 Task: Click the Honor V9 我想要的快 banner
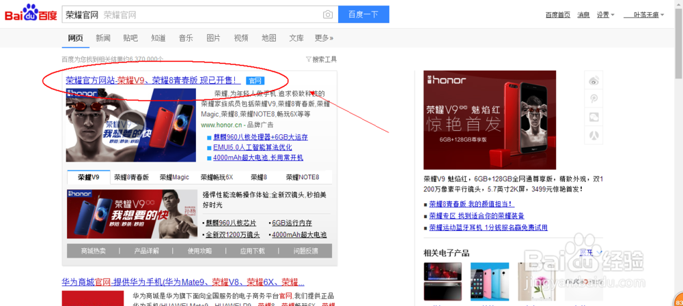point(132,214)
